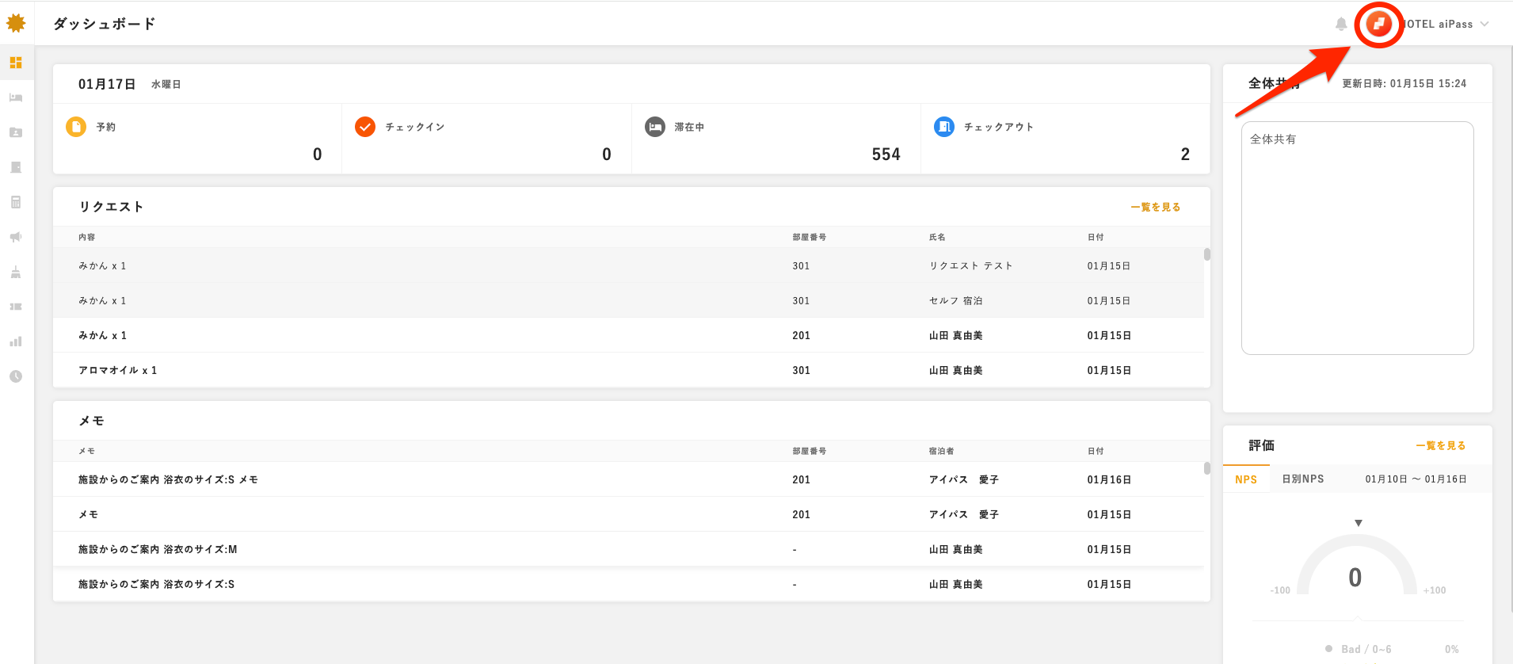Click the 宿泊者 column header in メモ table
The height and width of the screenshot is (664, 1513).
942,451
